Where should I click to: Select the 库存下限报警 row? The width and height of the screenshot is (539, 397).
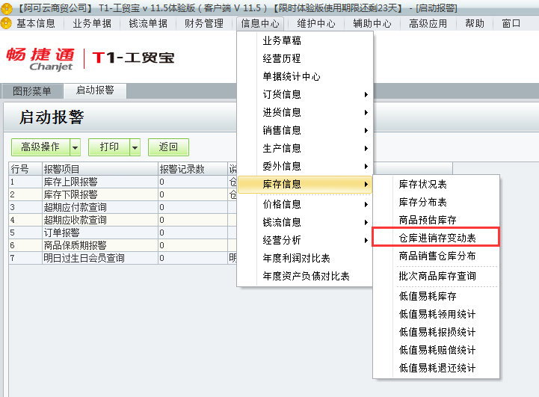pyautogui.click(x=123, y=194)
